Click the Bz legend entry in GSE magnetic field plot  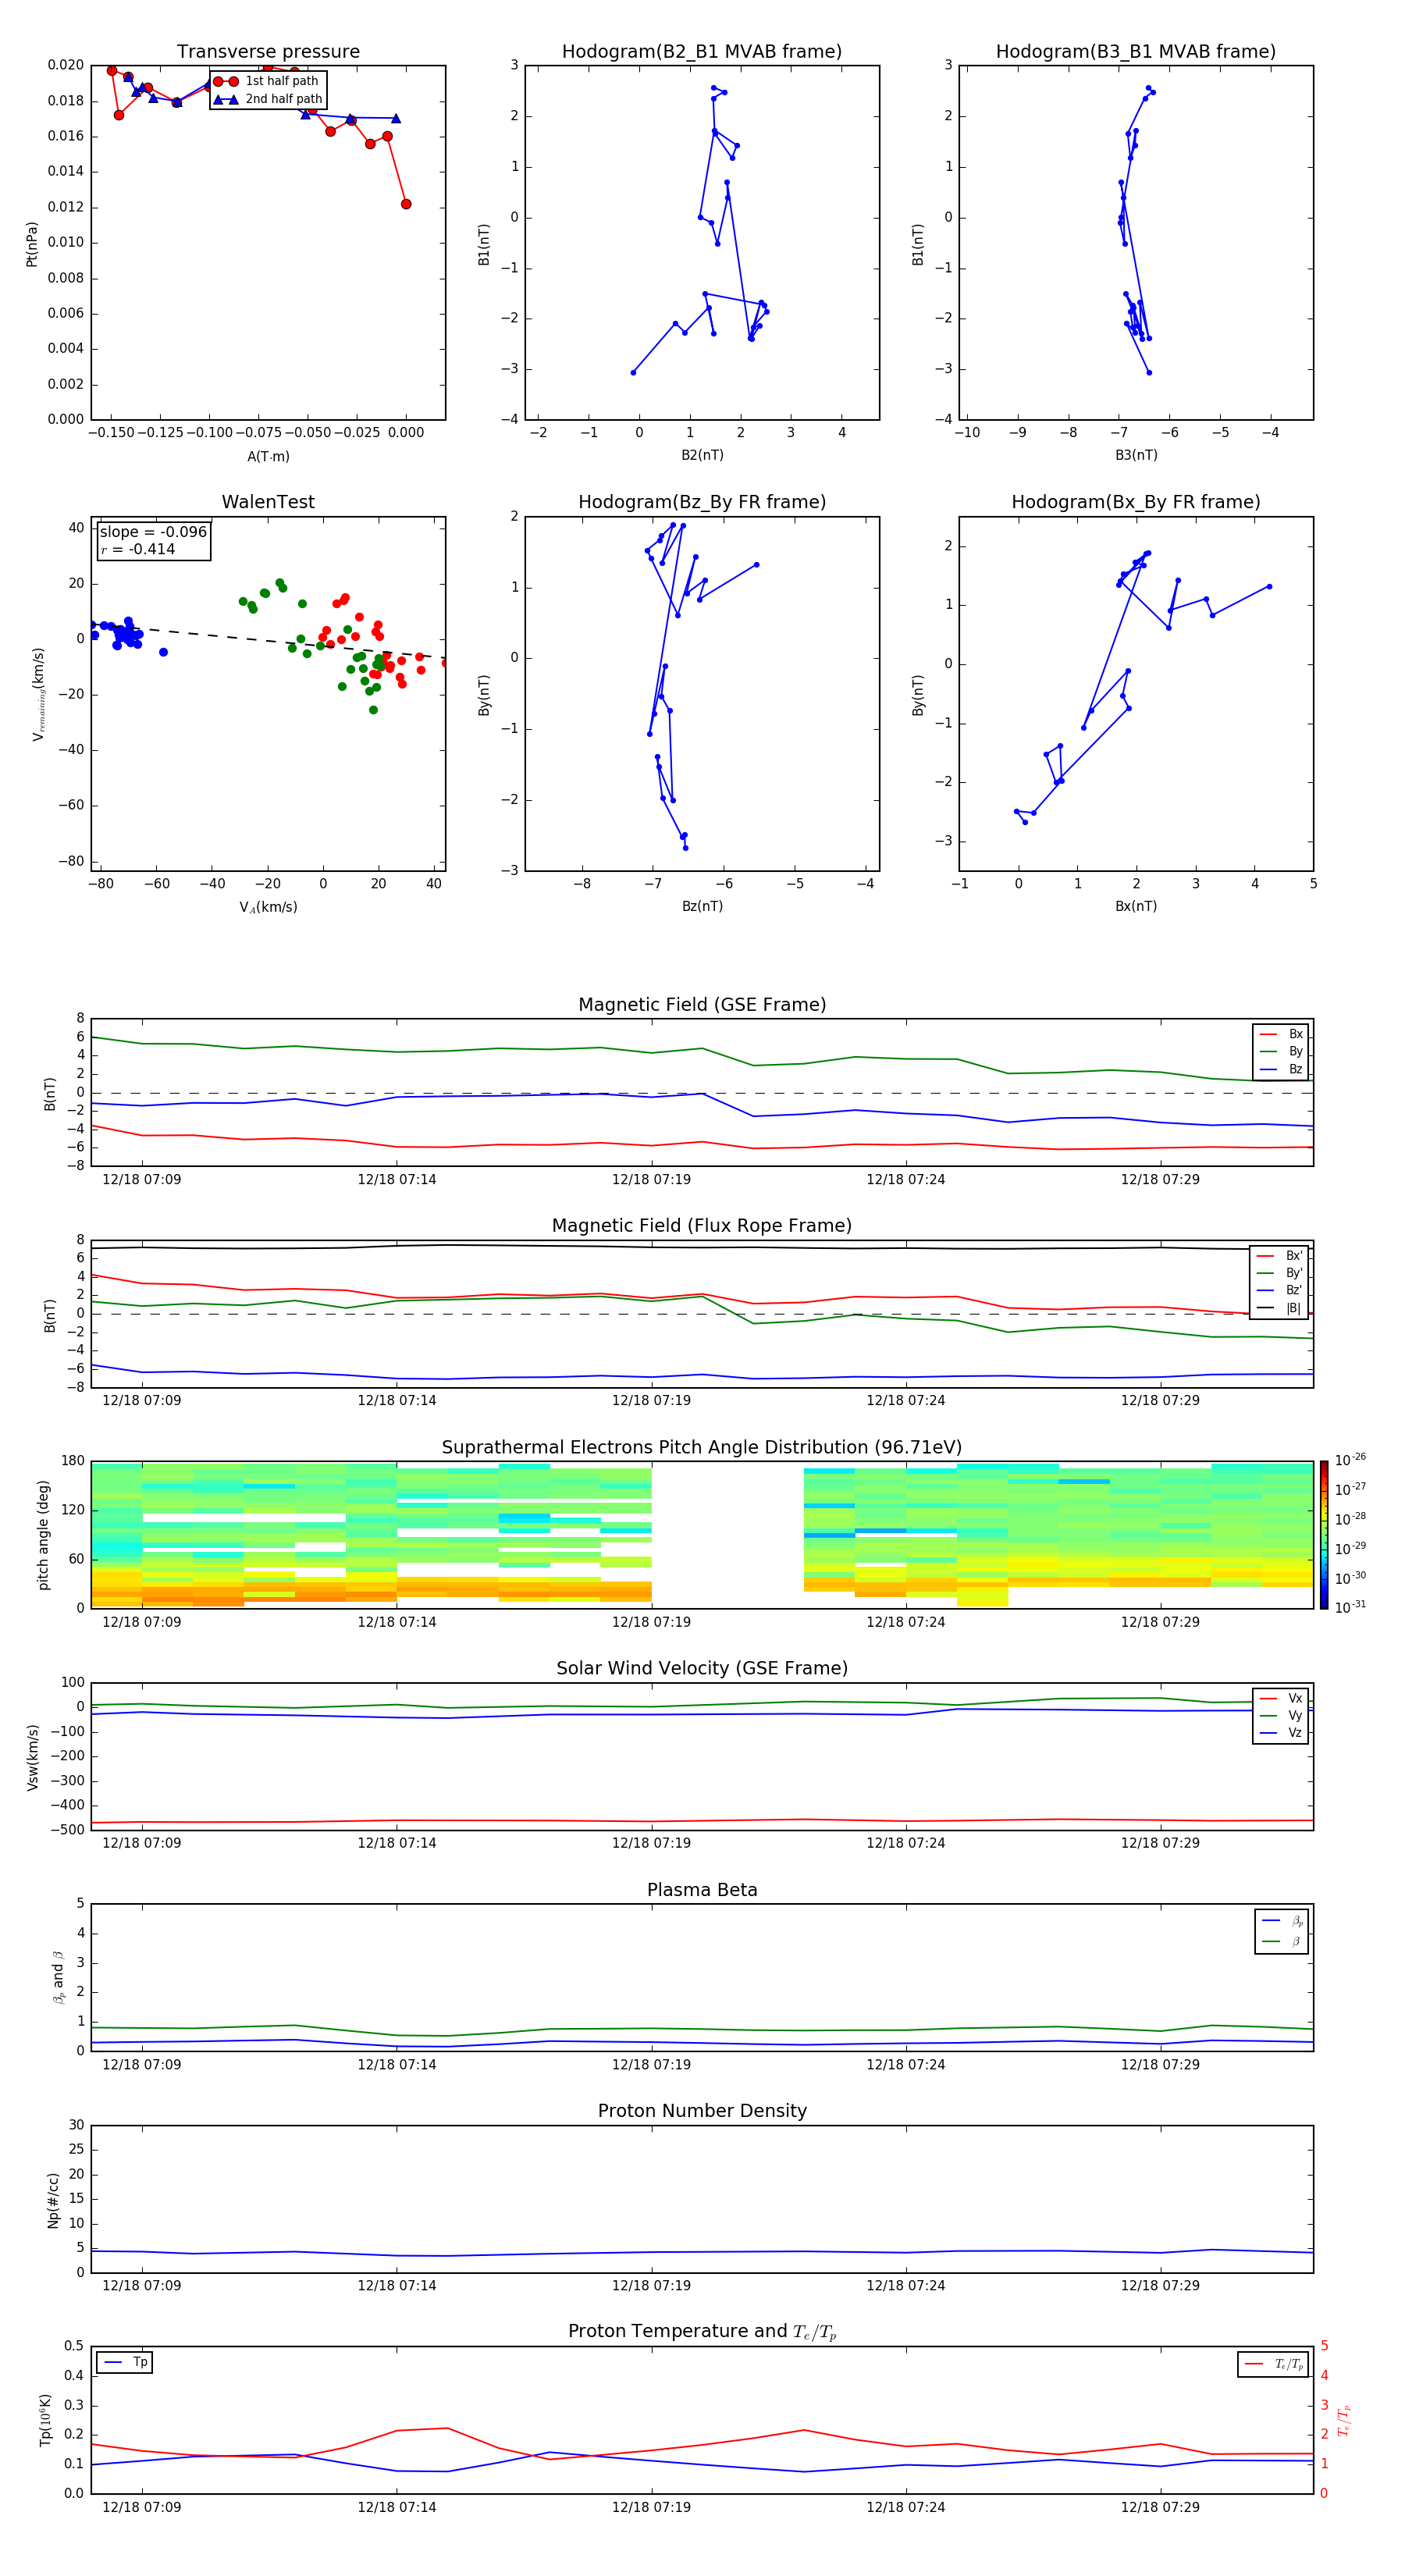coord(1281,1069)
